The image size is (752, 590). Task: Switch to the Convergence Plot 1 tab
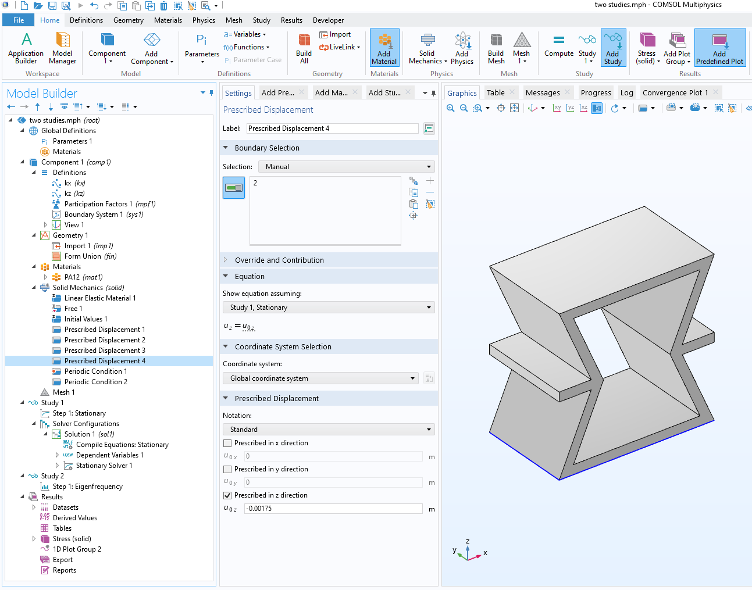pos(675,92)
